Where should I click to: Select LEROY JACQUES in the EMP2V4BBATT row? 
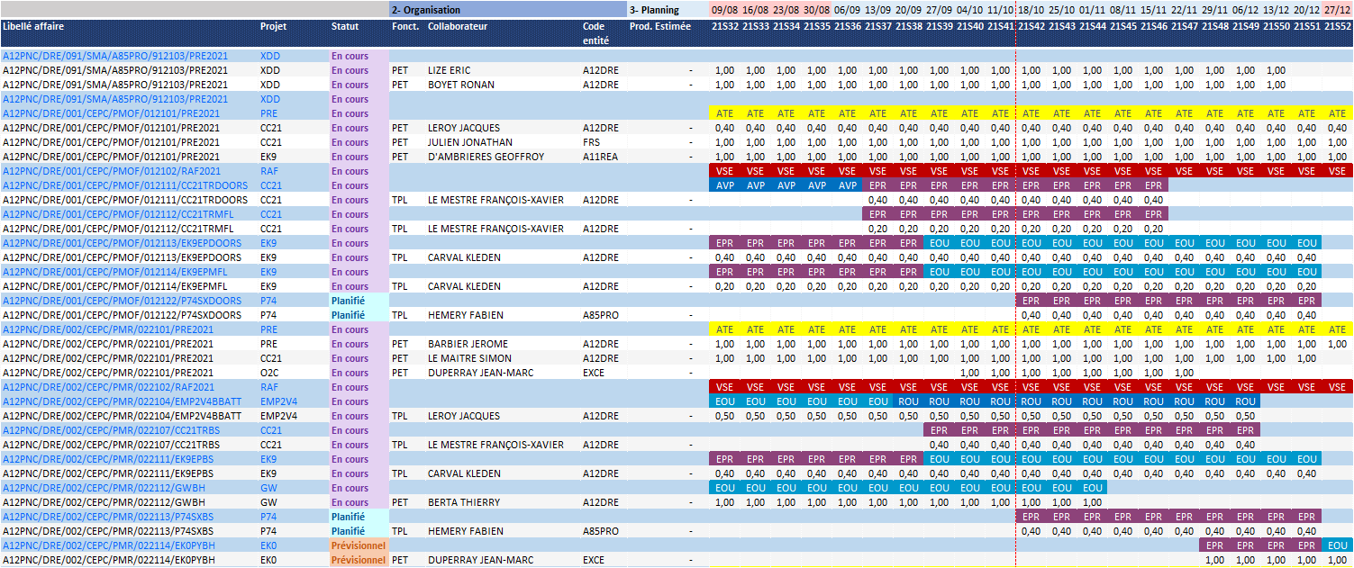coord(464,416)
